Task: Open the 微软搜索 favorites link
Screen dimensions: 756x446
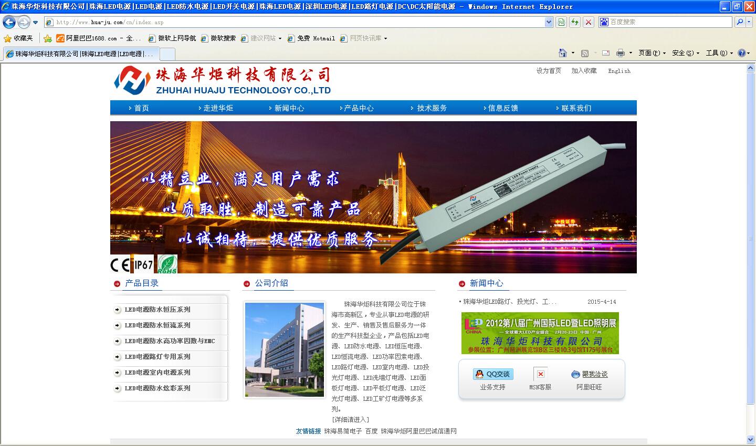Action: (218, 38)
